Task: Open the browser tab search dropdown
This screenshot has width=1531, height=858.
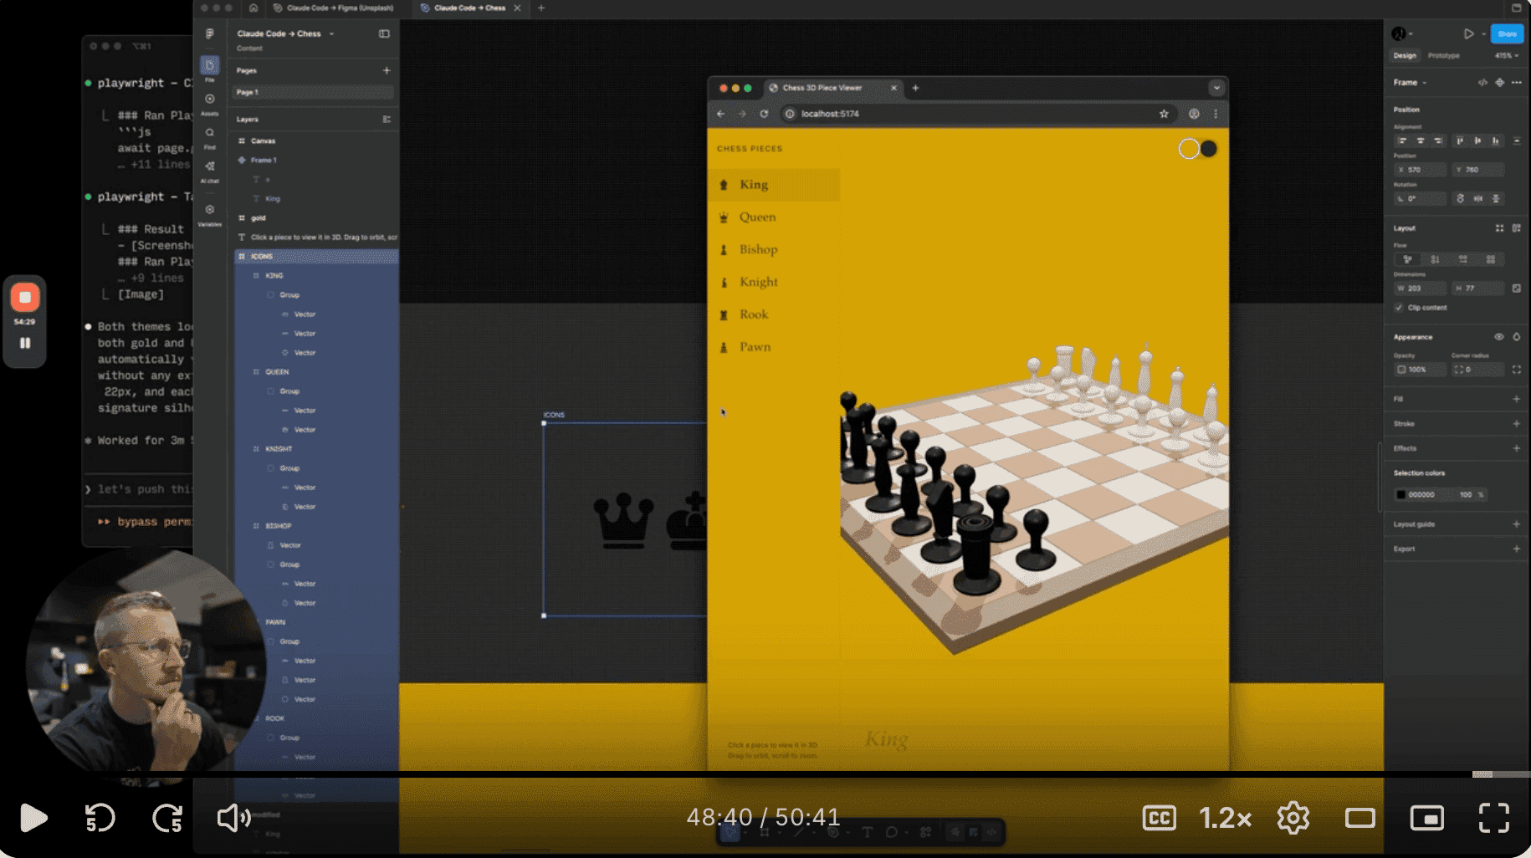Action: tap(1216, 88)
